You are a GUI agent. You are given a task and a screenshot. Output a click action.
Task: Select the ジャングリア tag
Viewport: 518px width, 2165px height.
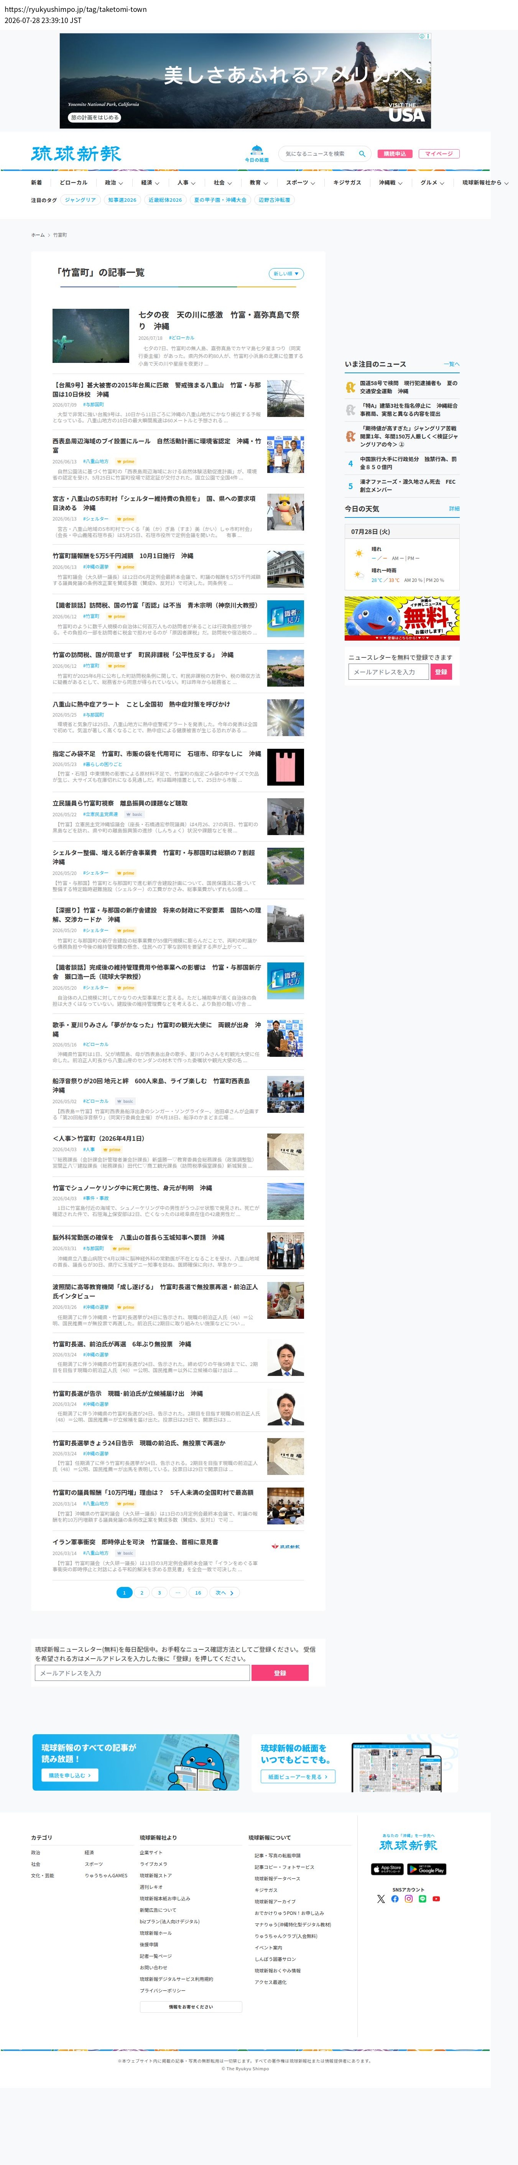81,200
